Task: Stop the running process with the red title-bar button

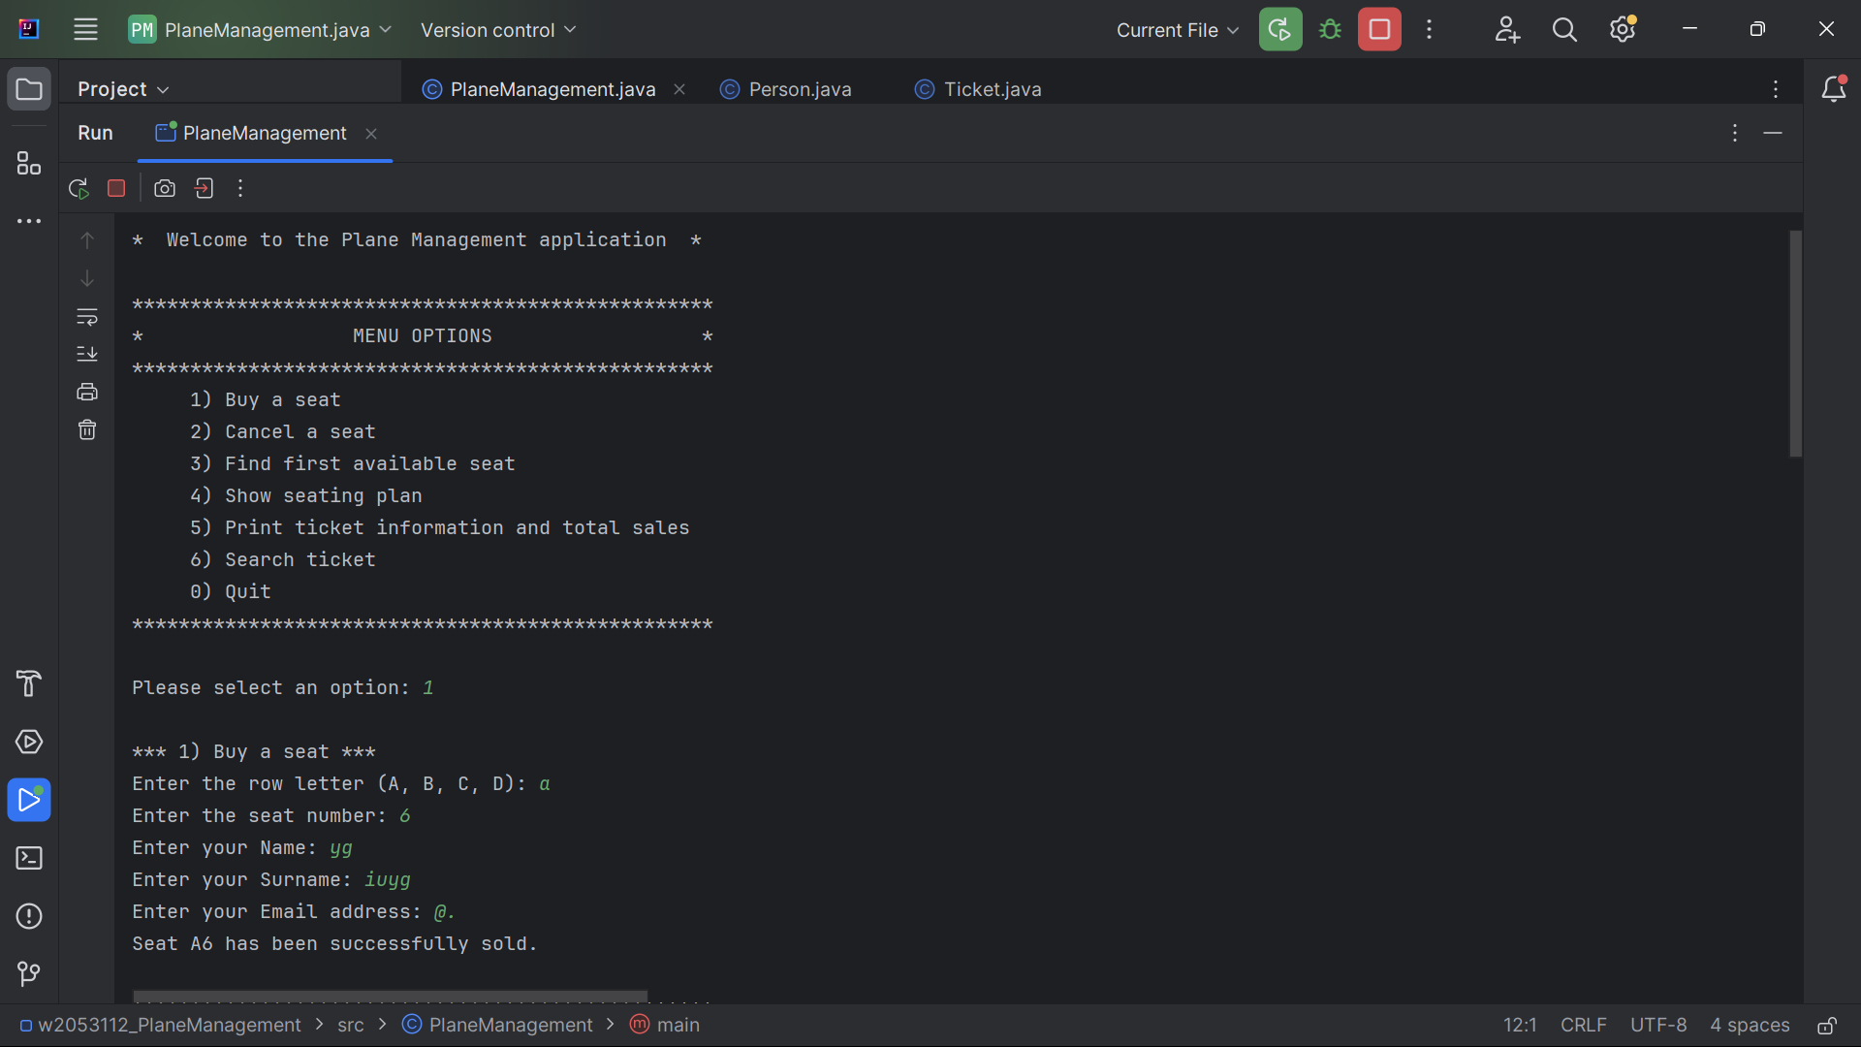Action: coord(1379,30)
